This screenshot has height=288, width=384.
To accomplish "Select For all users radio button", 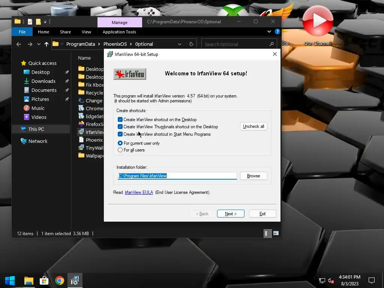I will [120, 150].
